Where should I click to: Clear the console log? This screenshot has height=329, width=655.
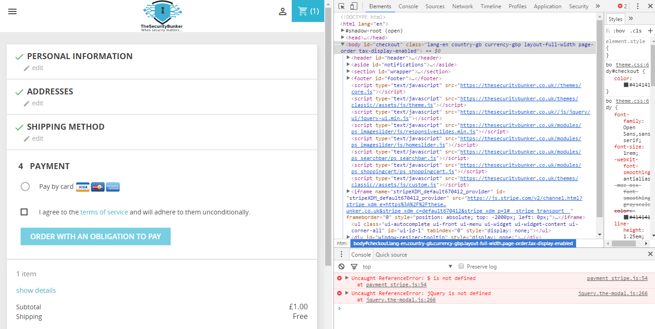pos(341,266)
